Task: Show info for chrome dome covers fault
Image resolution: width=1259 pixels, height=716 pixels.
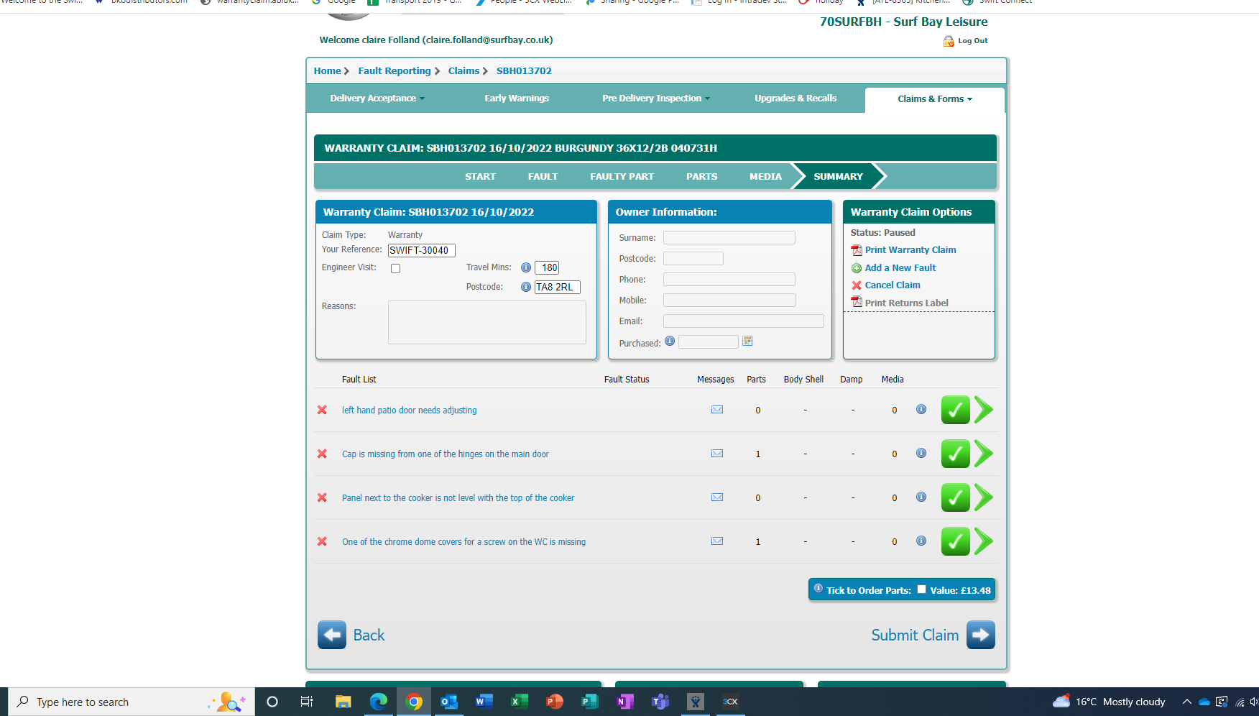Action: (x=921, y=541)
